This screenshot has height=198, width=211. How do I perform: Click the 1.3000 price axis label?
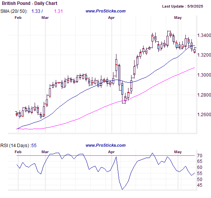[204, 75]
